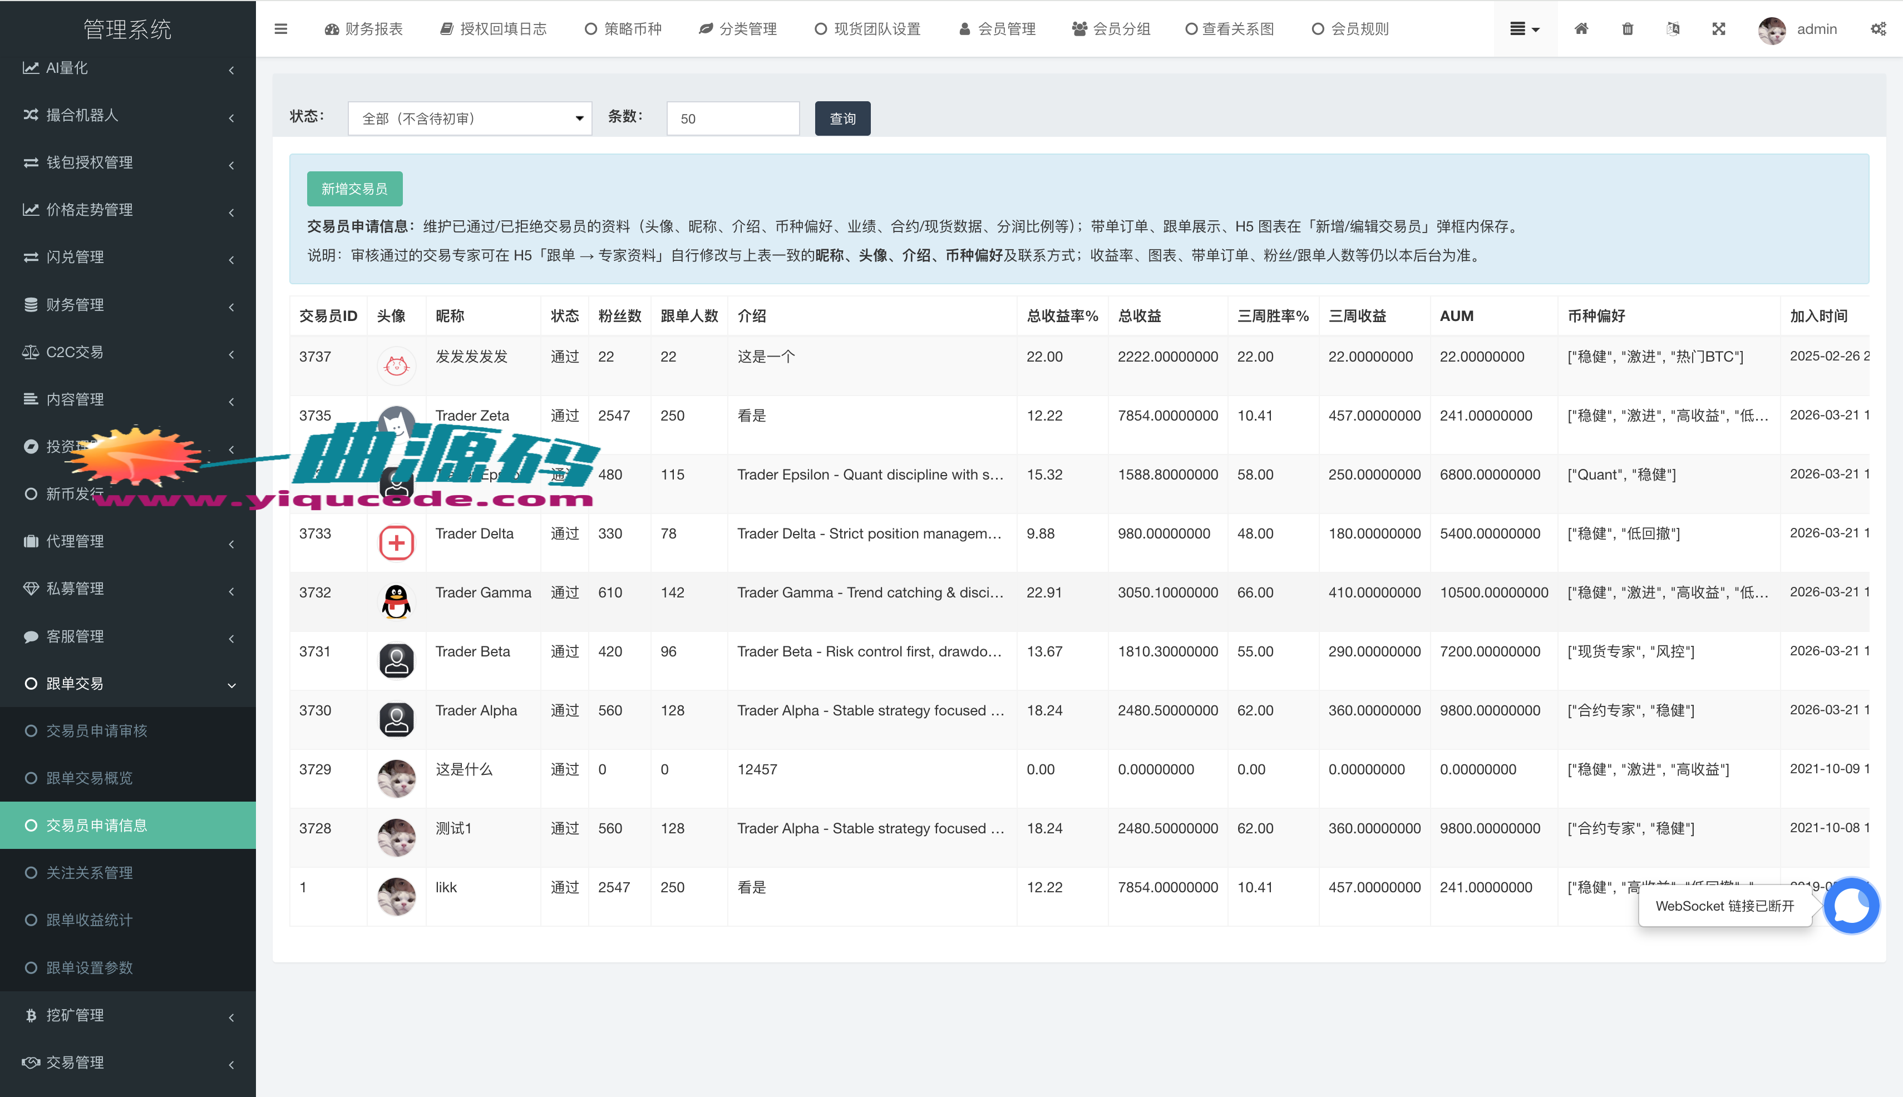Click the hamburger sidebar toggle icon
The image size is (1903, 1097).
coord(280,28)
